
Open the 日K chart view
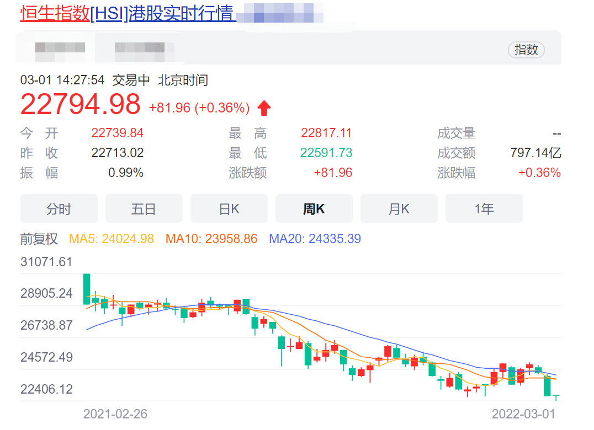[229, 208]
